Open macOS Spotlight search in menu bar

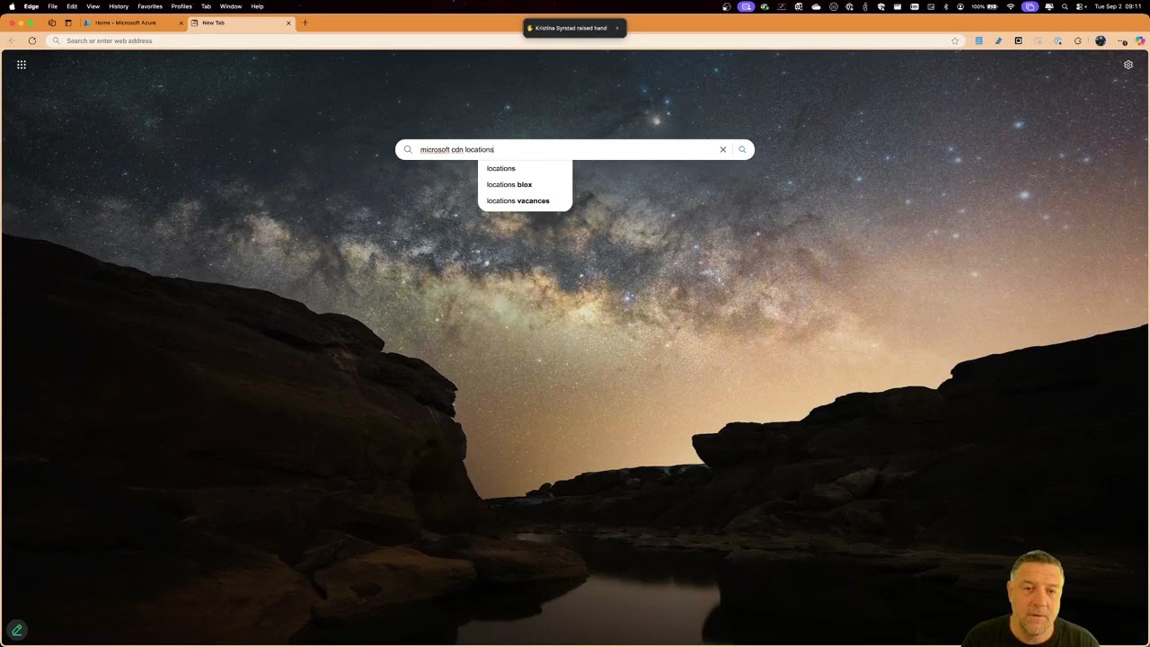[x=1065, y=6]
